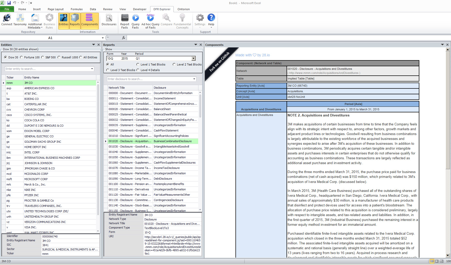Open the Form/Year/Period dropdown
Viewport: 451px width, 265px height.
[x=194, y=58]
